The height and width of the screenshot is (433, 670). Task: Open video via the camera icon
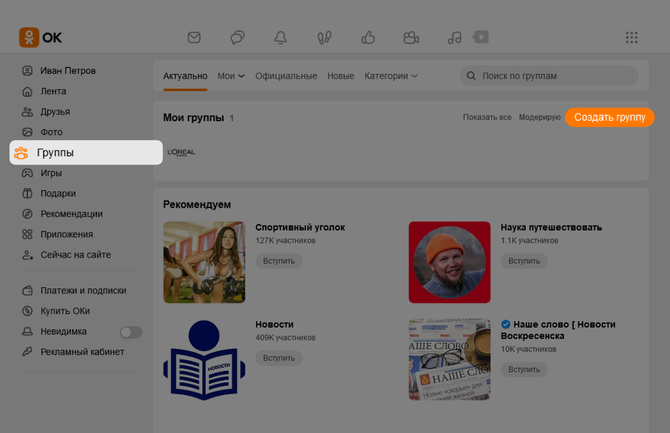coord(411,37)
